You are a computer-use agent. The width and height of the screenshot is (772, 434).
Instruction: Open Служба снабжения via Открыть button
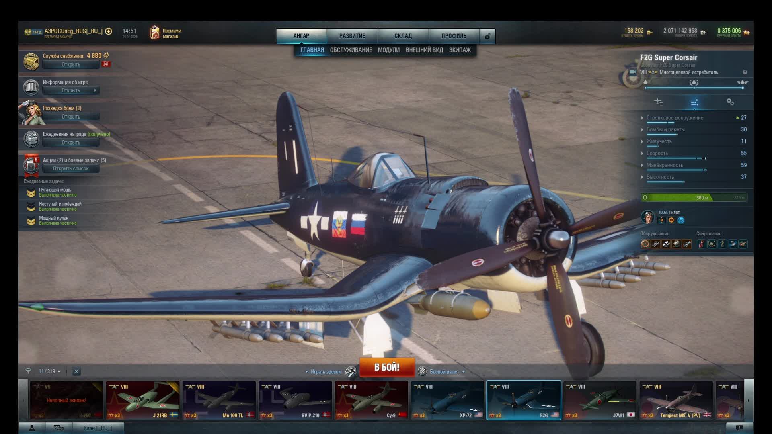71,65
